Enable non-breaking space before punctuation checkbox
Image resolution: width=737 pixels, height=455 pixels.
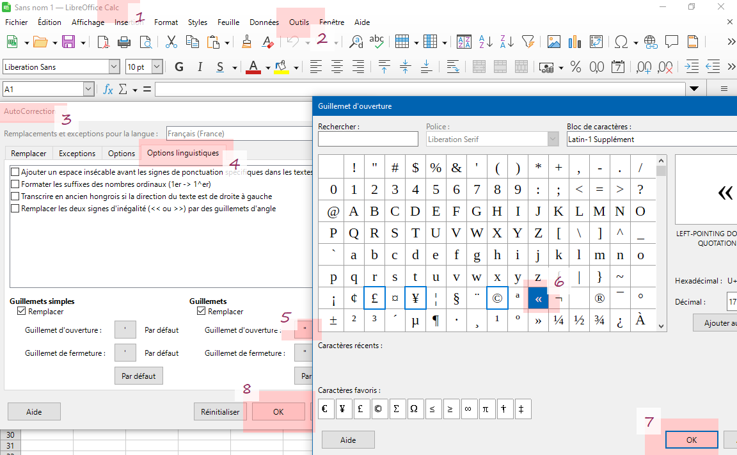15,172
